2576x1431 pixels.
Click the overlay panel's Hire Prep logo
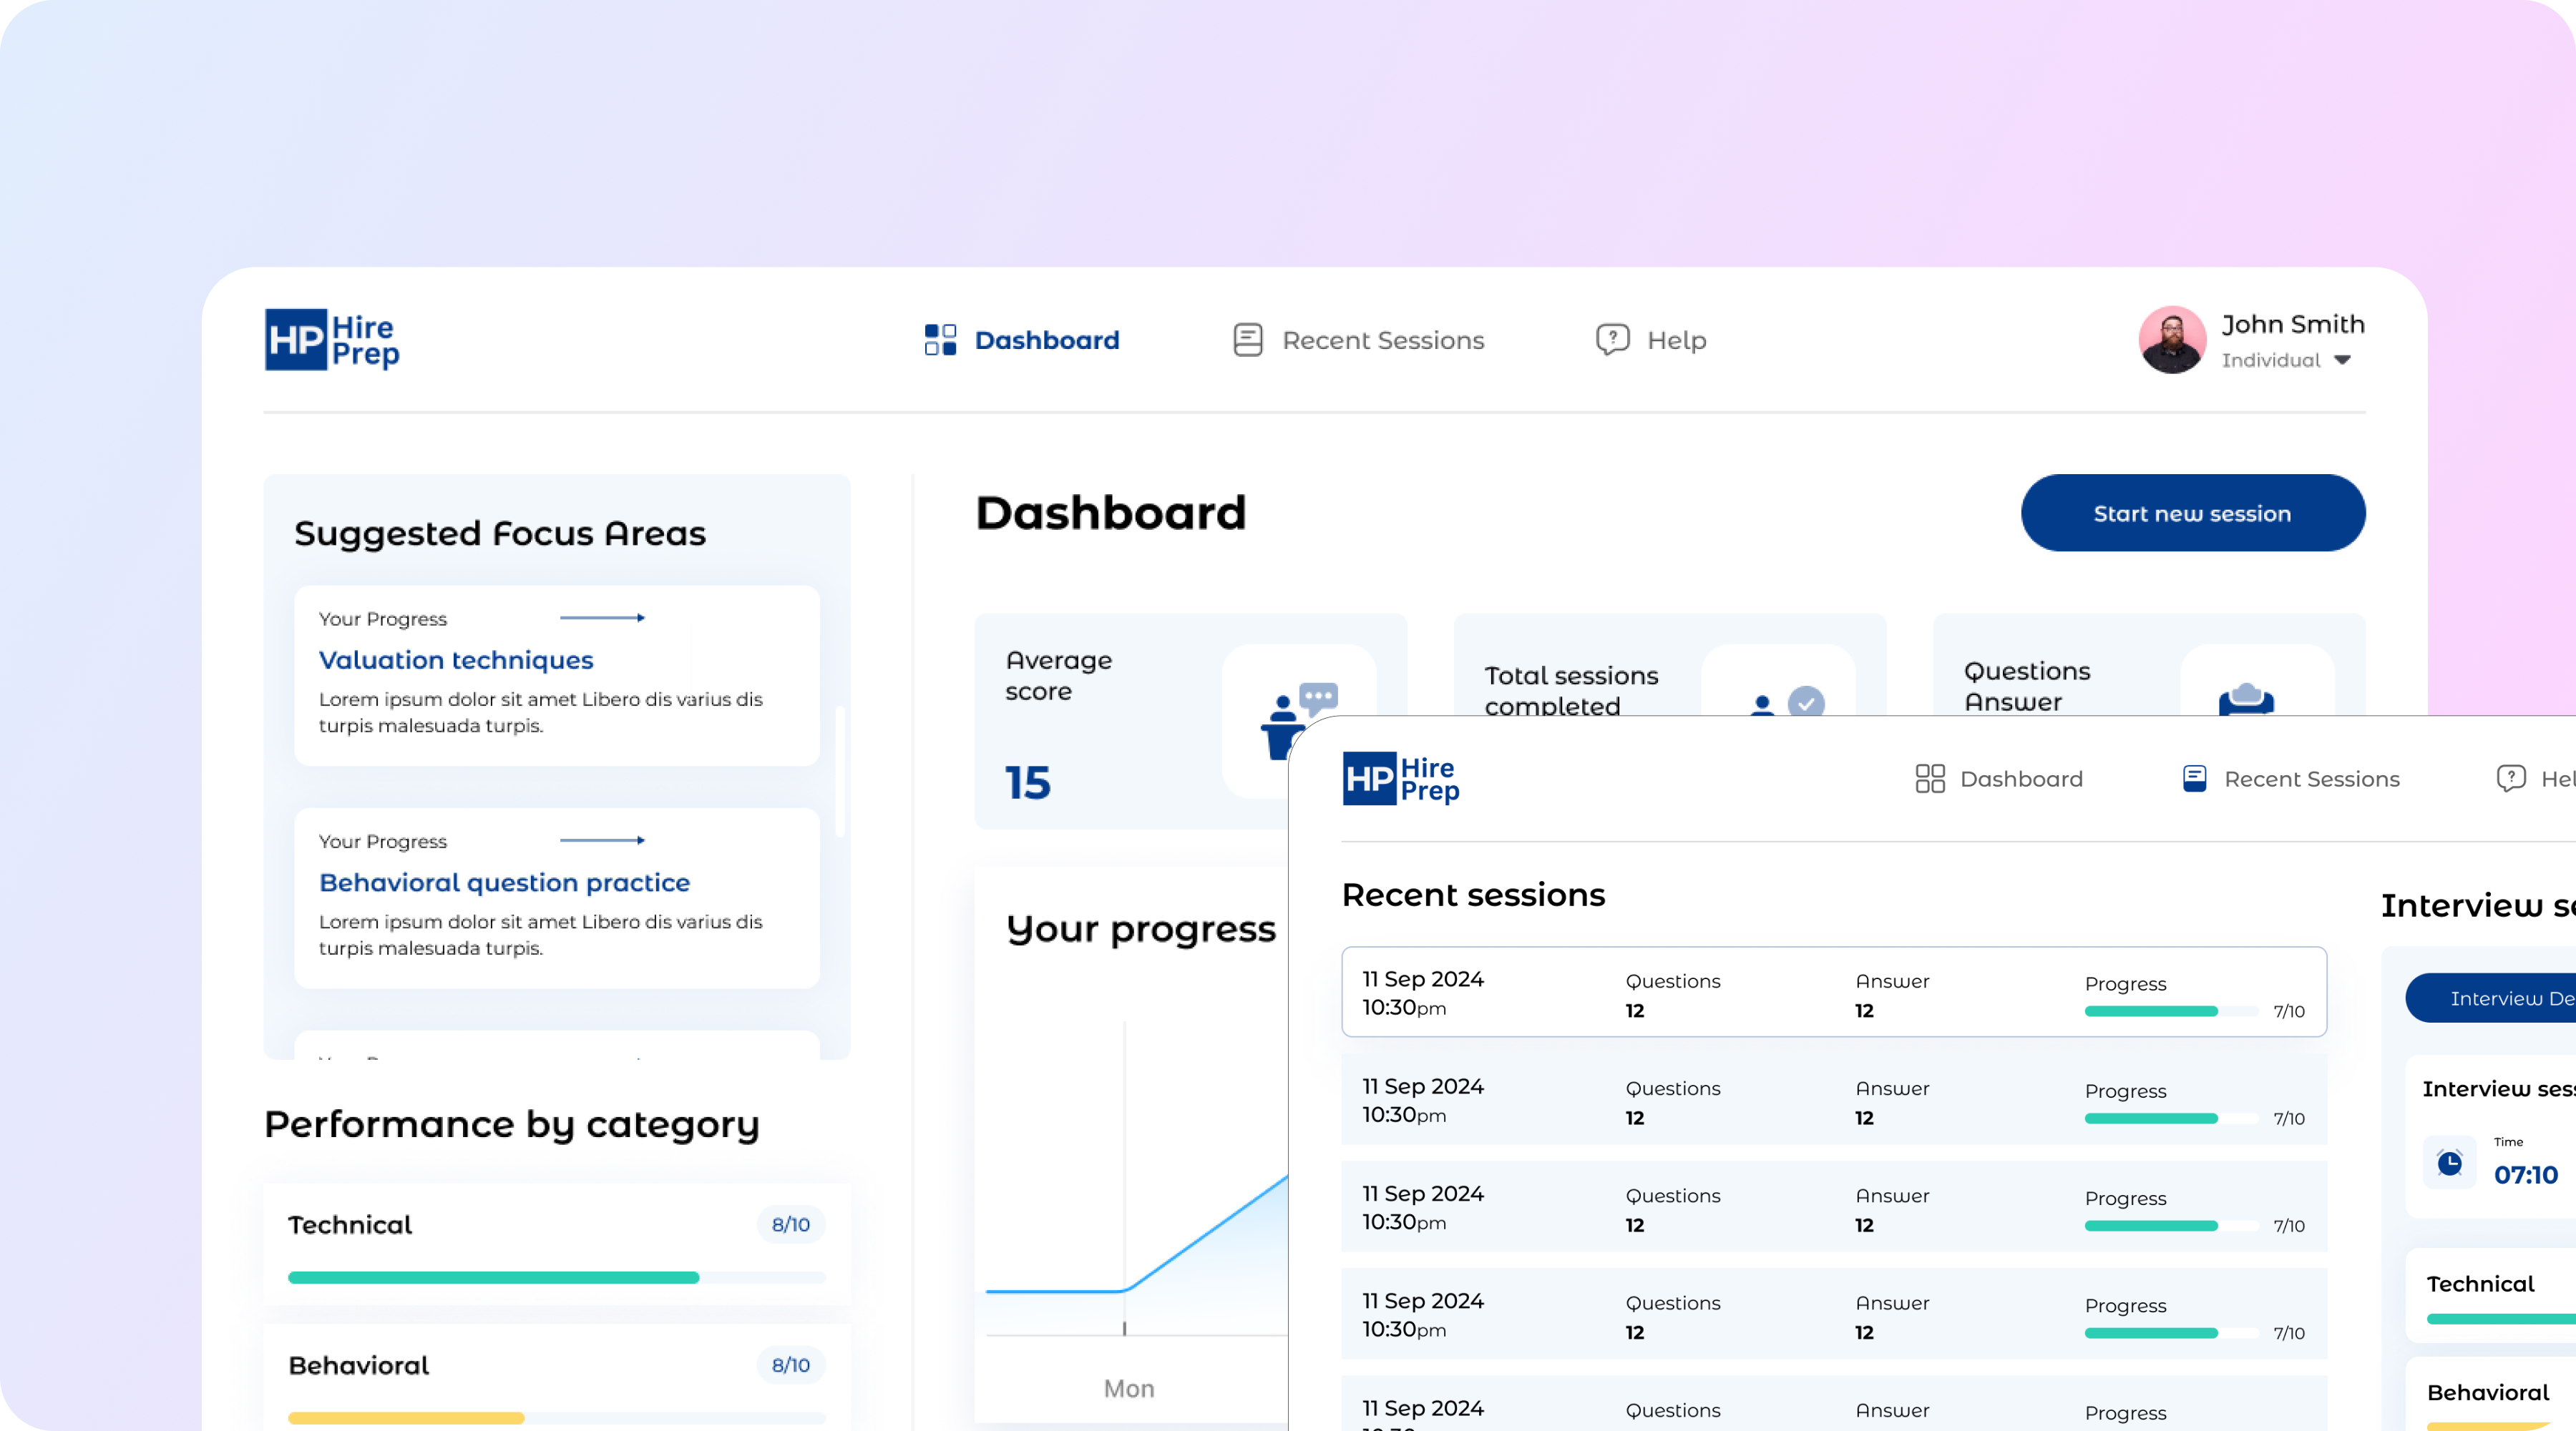pos(1400,779)
